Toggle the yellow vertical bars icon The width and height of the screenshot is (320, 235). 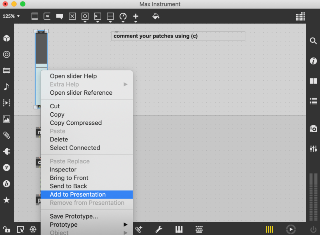(269, 229)
